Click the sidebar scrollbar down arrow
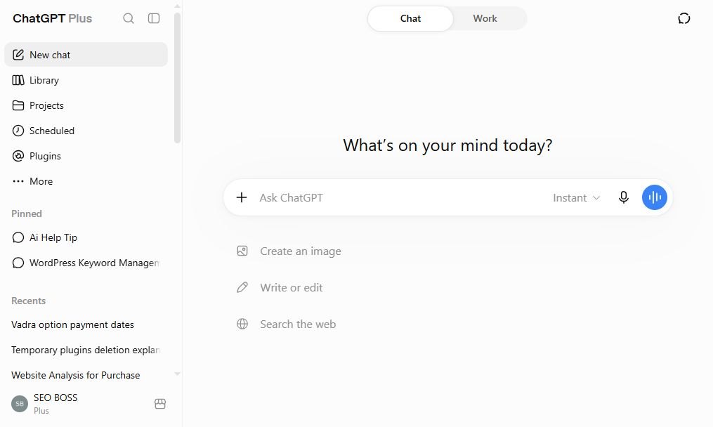This screenshot has width=713, height=427. pos(177,374)
